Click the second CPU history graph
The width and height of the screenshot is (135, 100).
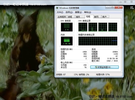93,27
